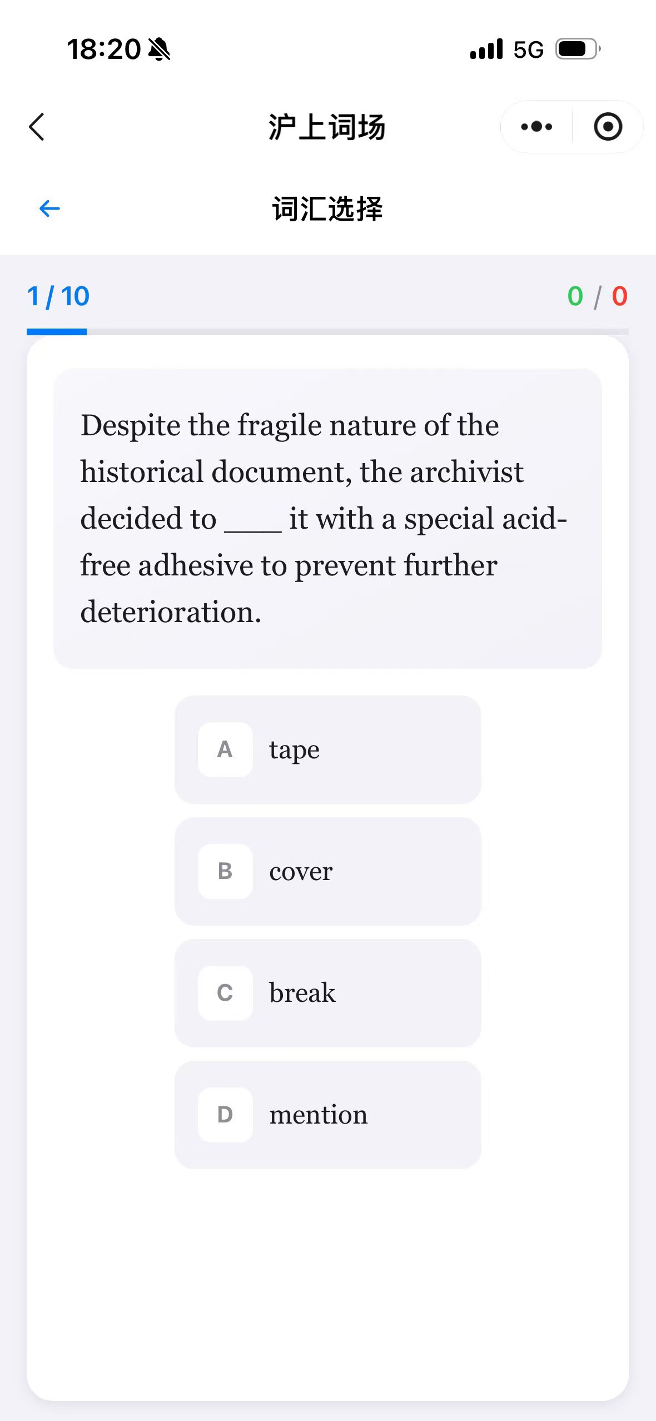Screen dimensions: 656x1421
Task: Click the blue left arrow icon
Action: click(49, 208)
